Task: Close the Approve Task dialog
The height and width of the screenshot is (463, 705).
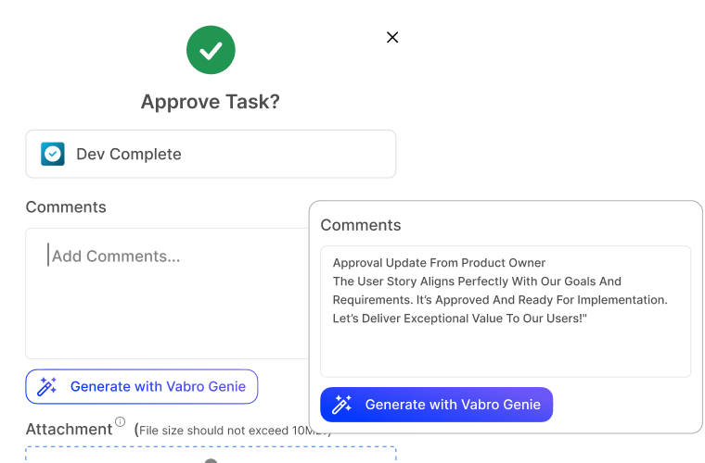Action: pyautogui.click(x=392, y=37)
